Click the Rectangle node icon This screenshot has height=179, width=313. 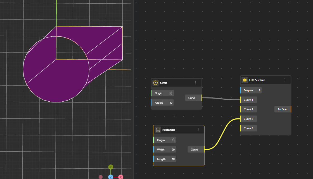click(158, 130)
